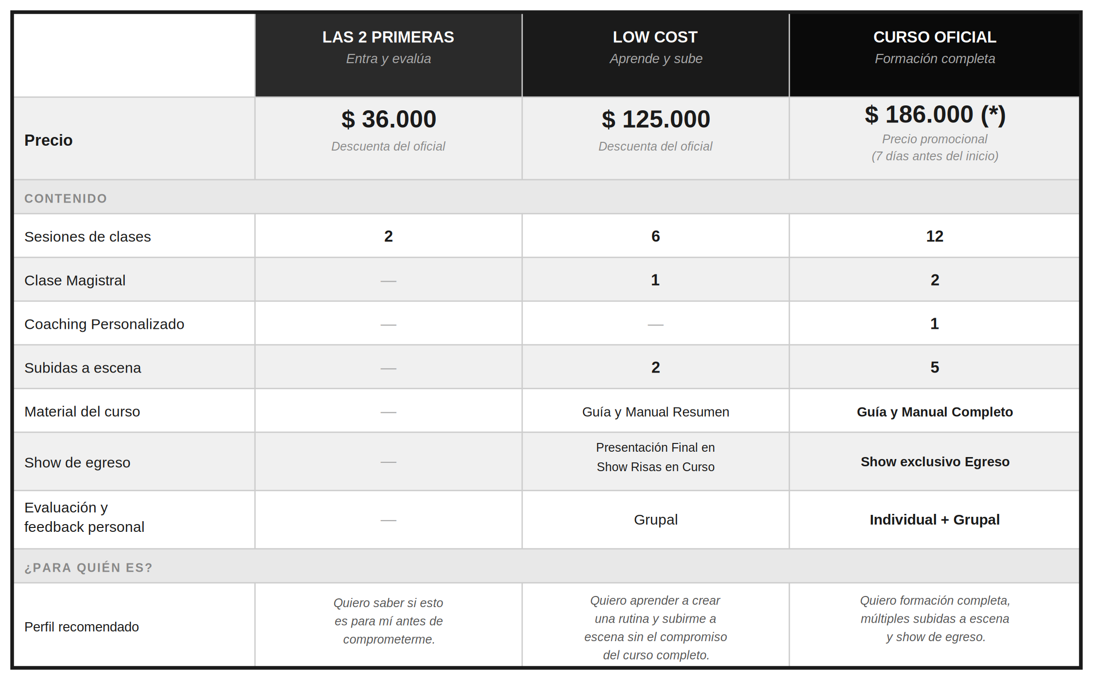
Task: Click the Coaching Personalizado row label
Action: tap(104, 324)
